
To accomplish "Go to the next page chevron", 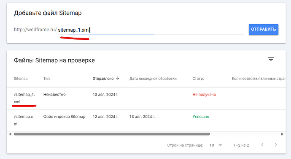I will (276, 145).
